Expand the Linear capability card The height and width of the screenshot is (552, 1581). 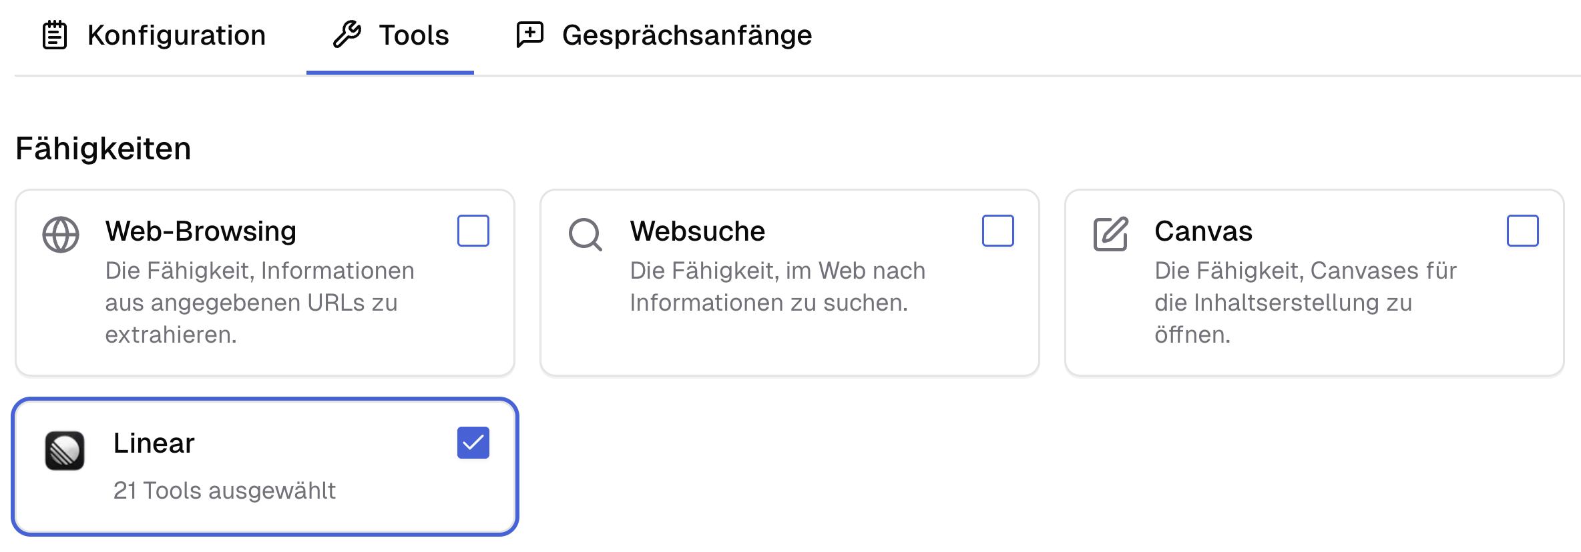267,465
